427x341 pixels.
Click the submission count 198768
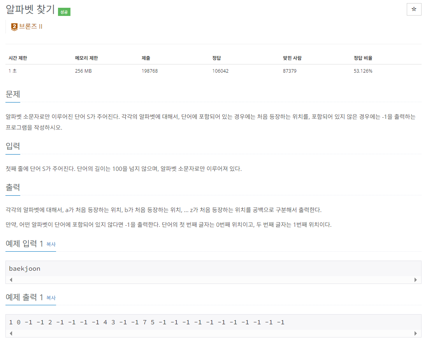149,71
